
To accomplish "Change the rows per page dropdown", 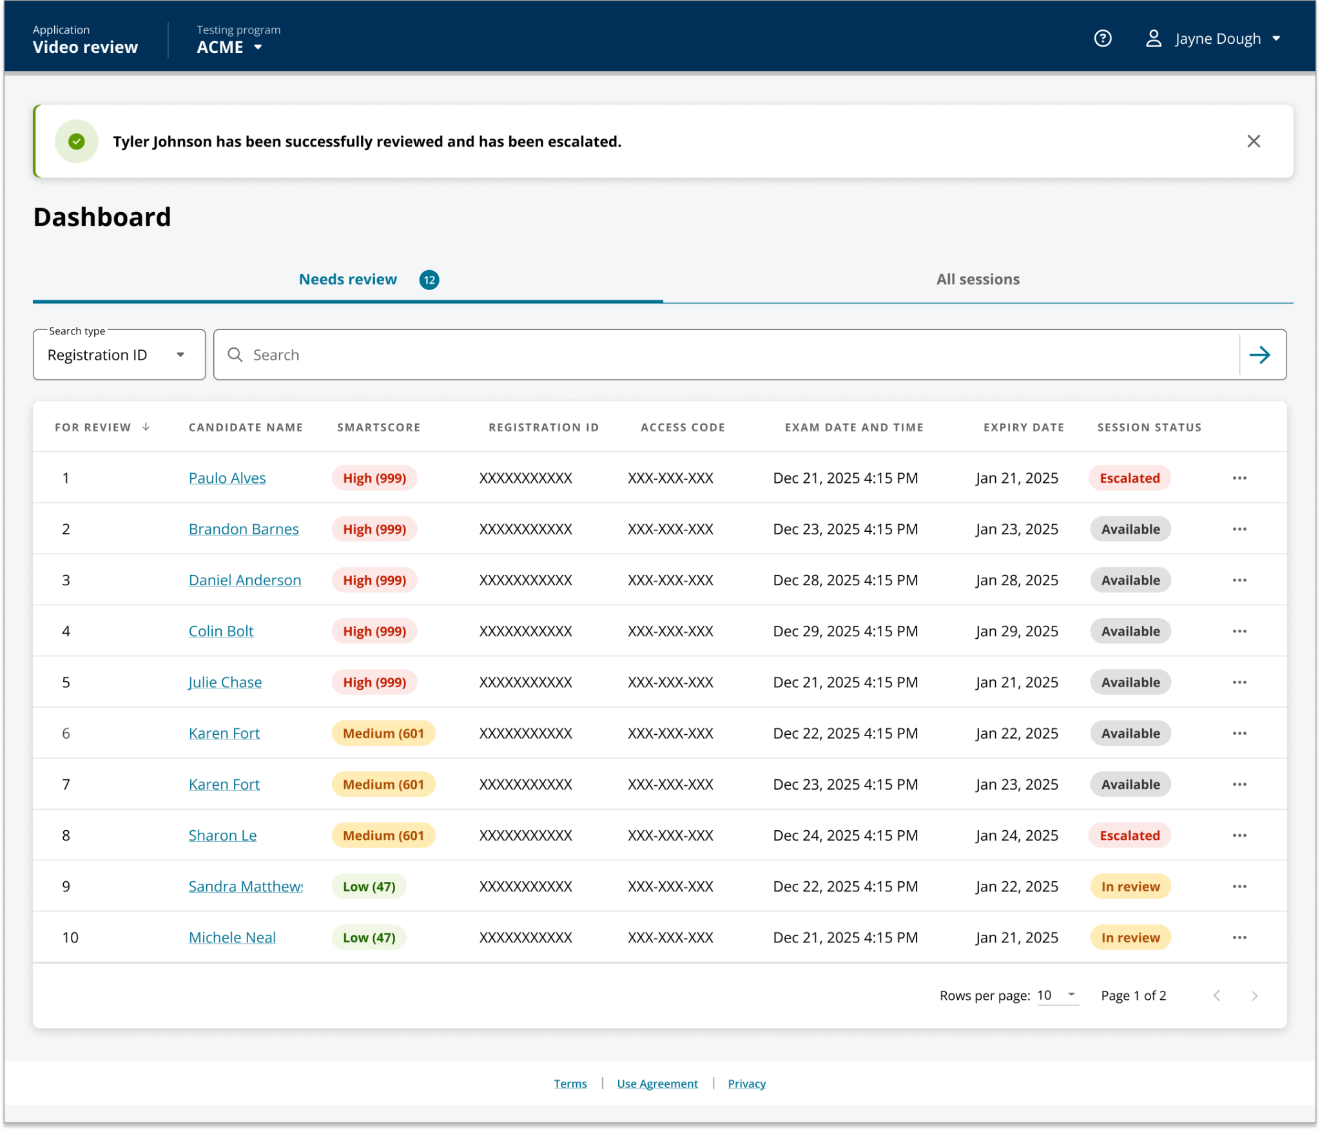I will pyautogui.click(x=1057, y=995).
